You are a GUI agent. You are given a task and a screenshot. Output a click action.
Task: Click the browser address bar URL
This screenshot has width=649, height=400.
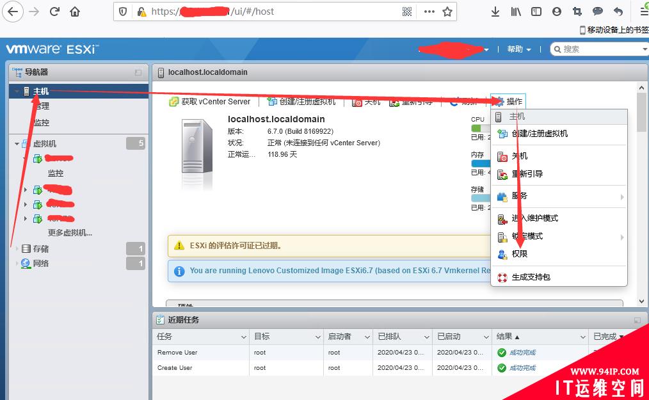pos(212,12)
